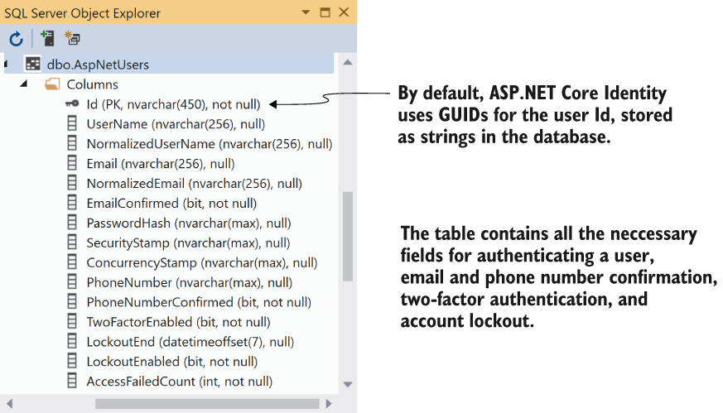Select the TwoFactorEnabled column entry
723x413 pixels.
(x=178, y=322)
